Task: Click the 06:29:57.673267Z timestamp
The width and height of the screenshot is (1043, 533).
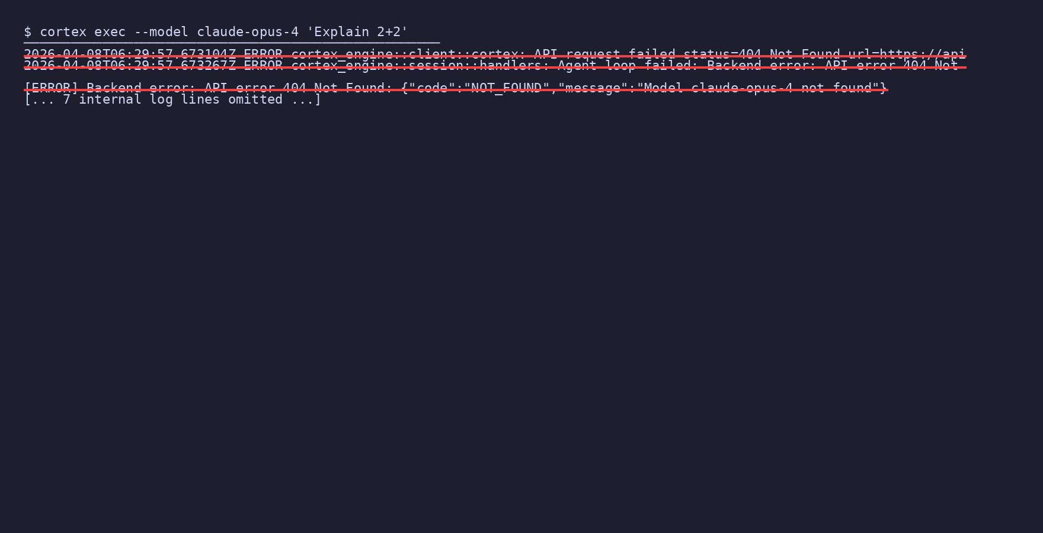Action: pos(173,66)
